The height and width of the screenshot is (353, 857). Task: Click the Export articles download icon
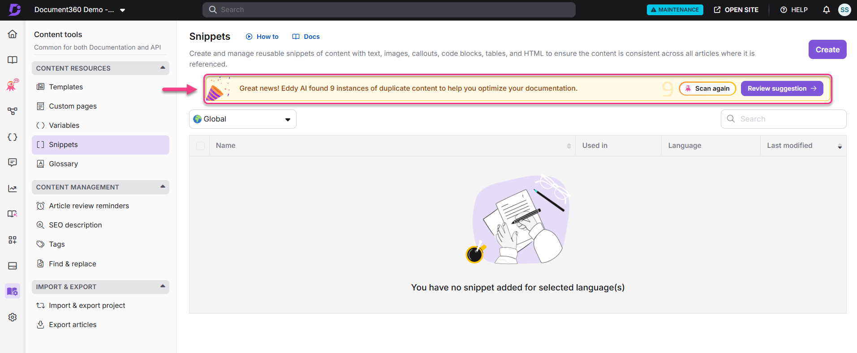coord(40,324)
